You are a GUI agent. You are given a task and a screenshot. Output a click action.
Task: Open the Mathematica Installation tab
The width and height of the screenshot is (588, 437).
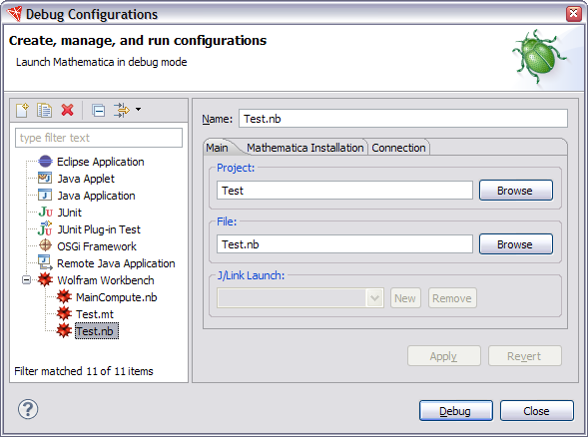click(x=305, y=148)
